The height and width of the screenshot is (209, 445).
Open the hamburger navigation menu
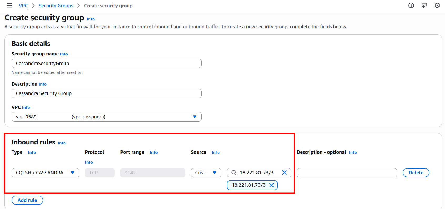tap(9, 6)
